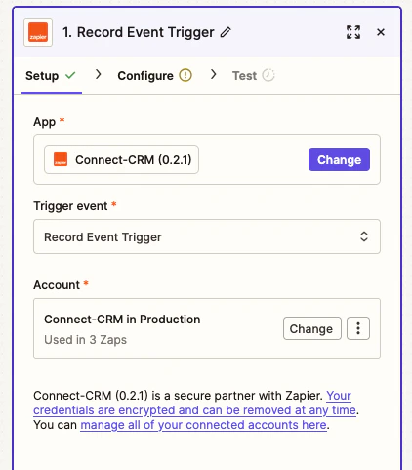
Task: Switch to the Configure tab
Action: click(155, 76)
